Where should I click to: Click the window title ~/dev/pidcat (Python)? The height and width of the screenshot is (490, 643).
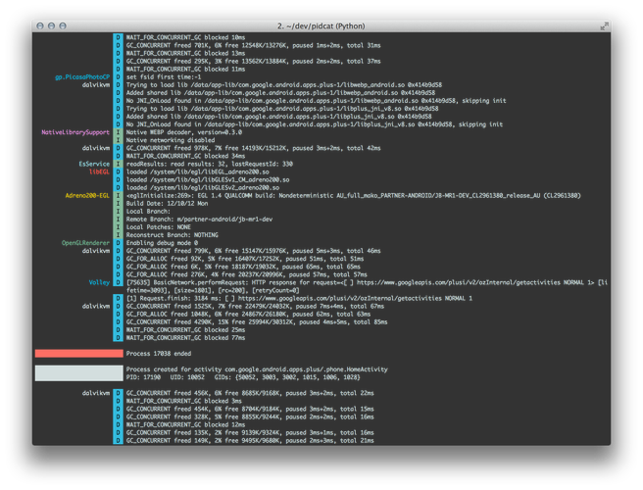click(321, 26)
